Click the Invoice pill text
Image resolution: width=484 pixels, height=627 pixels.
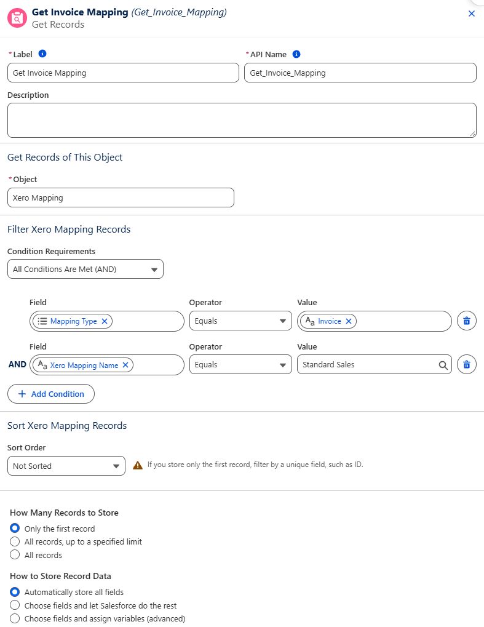(330, 321)
